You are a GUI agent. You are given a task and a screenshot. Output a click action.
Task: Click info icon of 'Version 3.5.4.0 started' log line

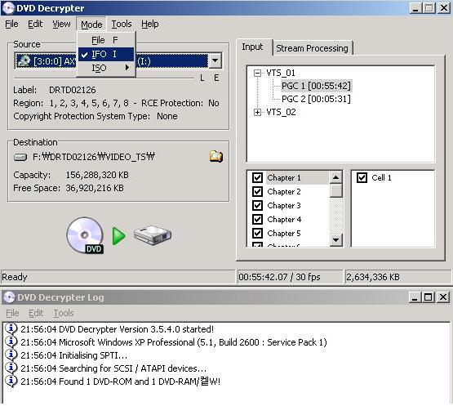coord(11,328)
